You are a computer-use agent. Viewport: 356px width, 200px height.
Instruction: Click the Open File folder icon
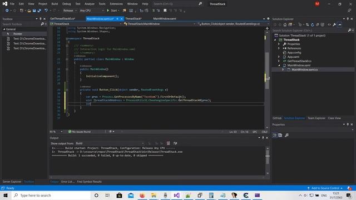(29, 11)
